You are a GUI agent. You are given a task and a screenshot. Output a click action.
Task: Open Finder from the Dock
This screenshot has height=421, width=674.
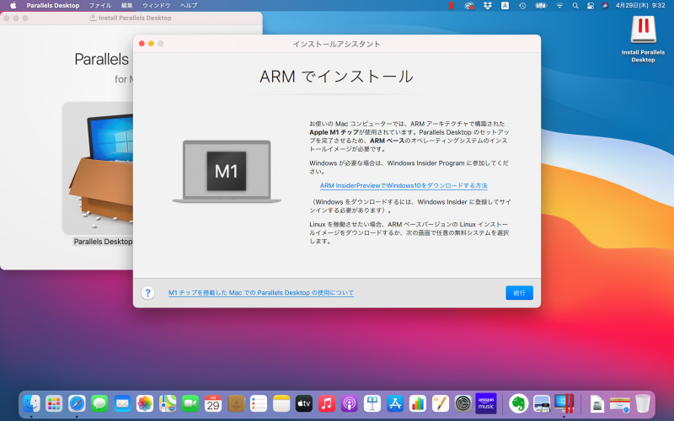[x=31, y=403]
